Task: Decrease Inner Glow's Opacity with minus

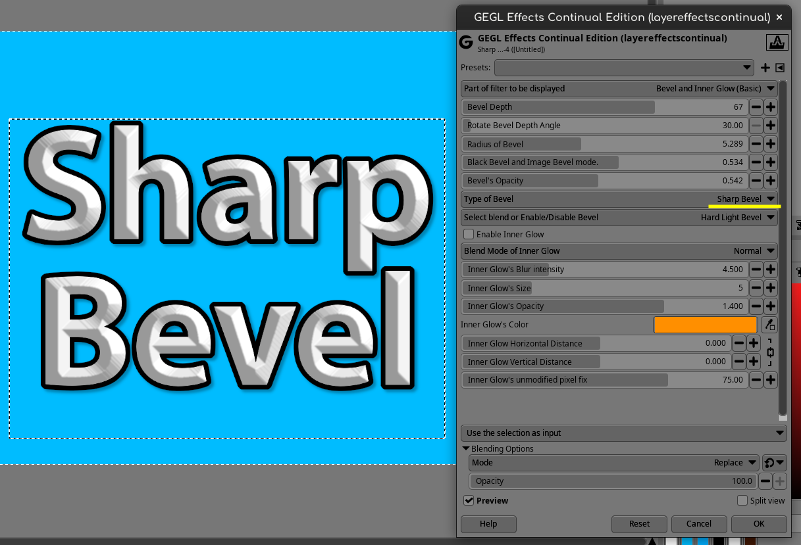Action: [x=756, y=306]
